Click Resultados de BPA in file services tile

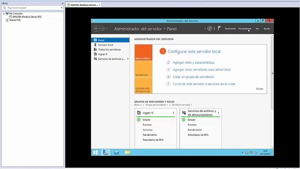point(198,135)
